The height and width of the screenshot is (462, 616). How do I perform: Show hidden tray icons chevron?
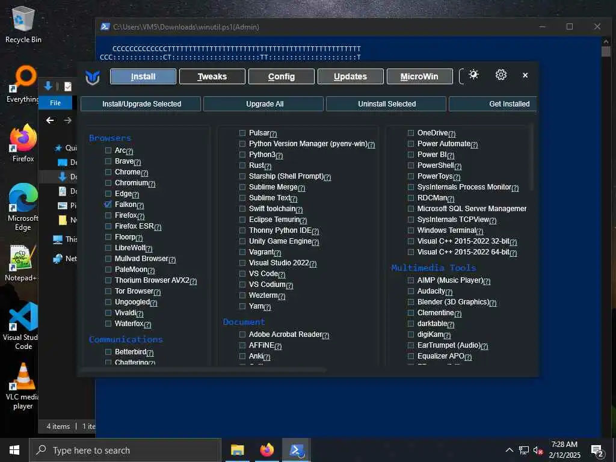[x=509, y=451]
